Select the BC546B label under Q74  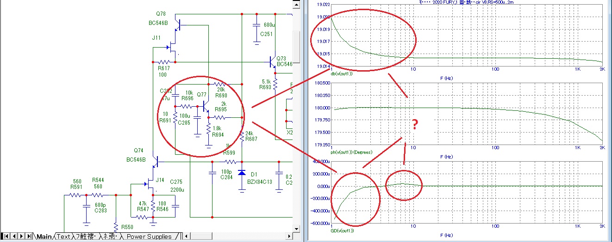136,159
